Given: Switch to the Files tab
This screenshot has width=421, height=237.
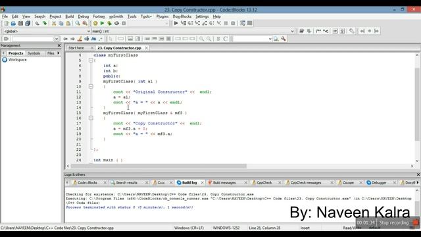Looking at the screenshot, I should (51, 53).
